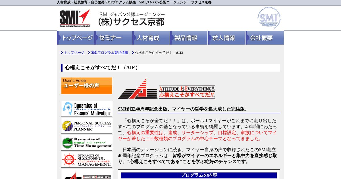Open the トップページ navigation tab
Image resolution: width=341 pixels, height=179 pixels.
(76, 38)
